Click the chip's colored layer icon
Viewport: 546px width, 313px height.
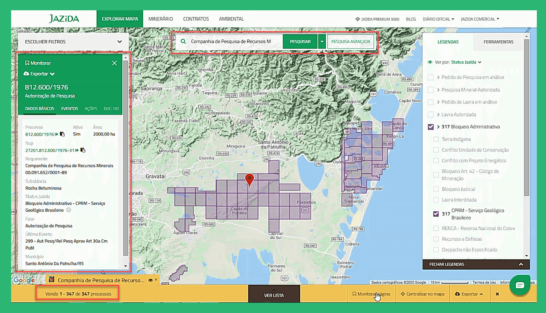click(52, 280)
